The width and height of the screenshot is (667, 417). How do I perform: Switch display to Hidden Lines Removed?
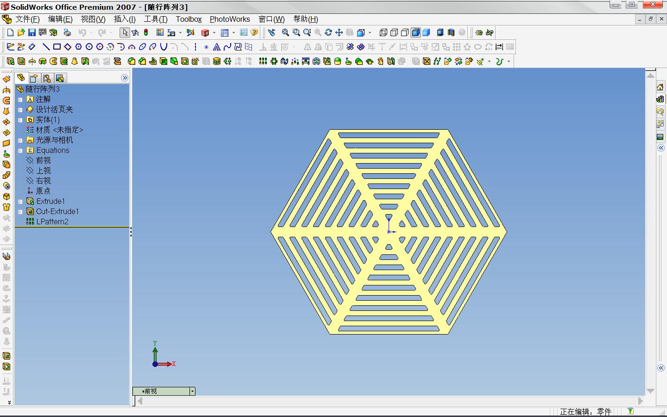(x=405, y=32)
